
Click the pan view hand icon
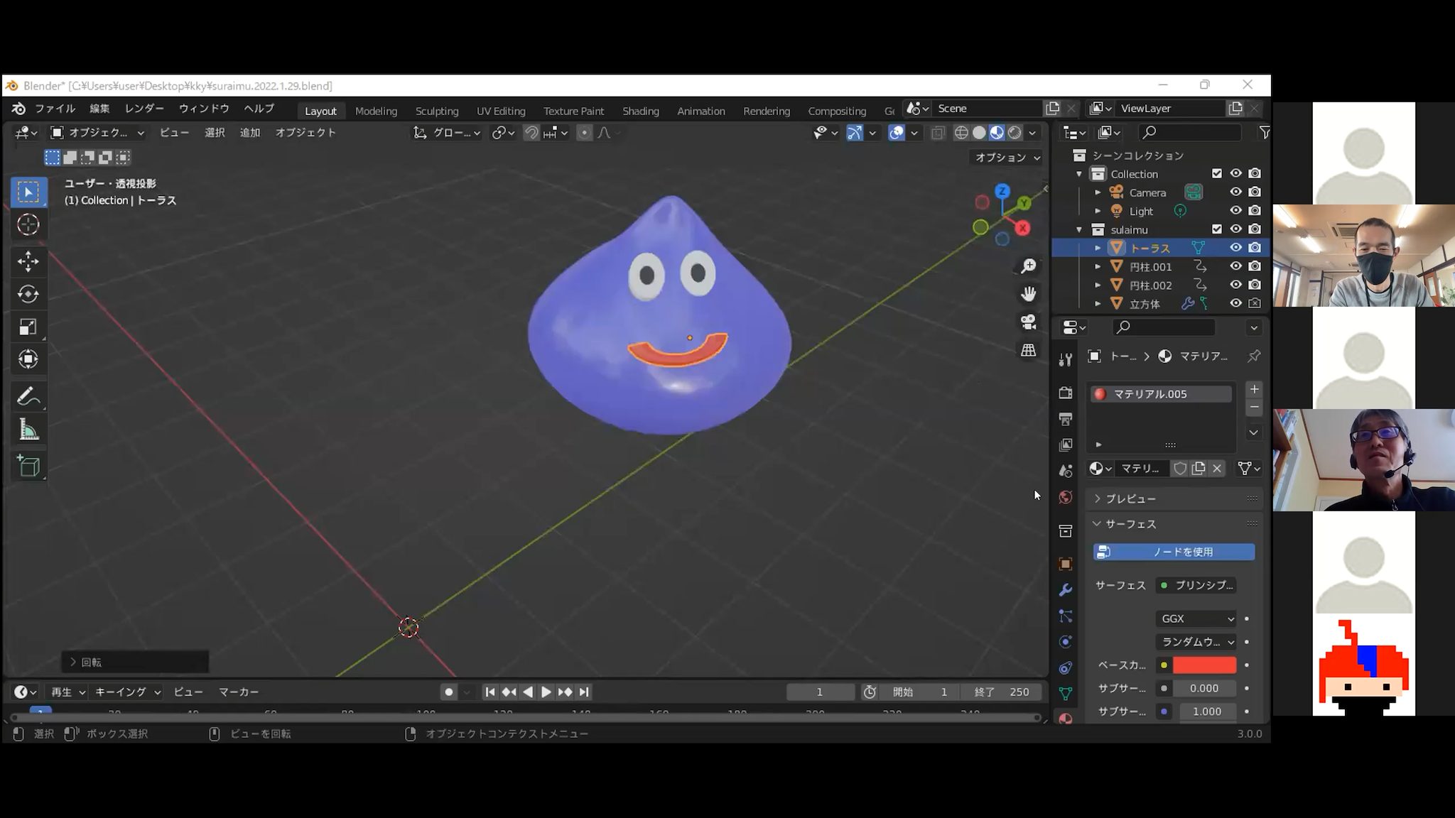pyautogui.click(x=1028, y=294)
